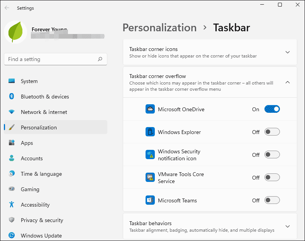Expand the Taskbar behaviors chevron

coord(288,226)
